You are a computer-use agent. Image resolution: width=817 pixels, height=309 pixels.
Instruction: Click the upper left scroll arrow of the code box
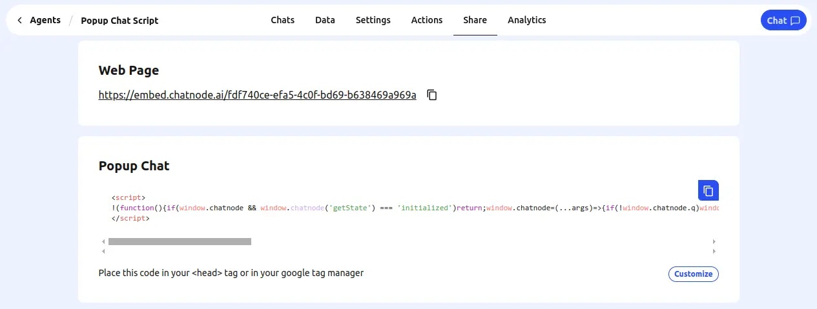coord(103,241)
